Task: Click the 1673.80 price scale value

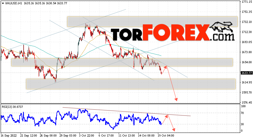Action: click(x=247, y=52)
